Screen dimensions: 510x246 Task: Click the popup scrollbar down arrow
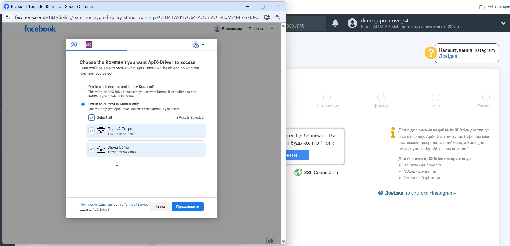pos(283,242)
